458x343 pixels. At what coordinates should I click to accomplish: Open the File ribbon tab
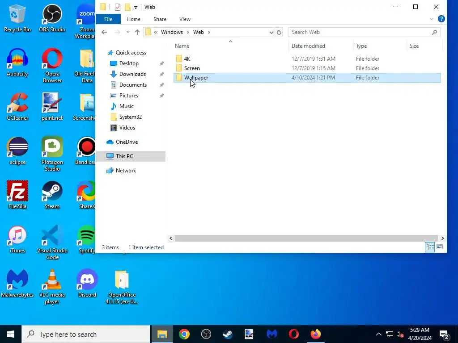pyautogui.click(x=108, y=19)
